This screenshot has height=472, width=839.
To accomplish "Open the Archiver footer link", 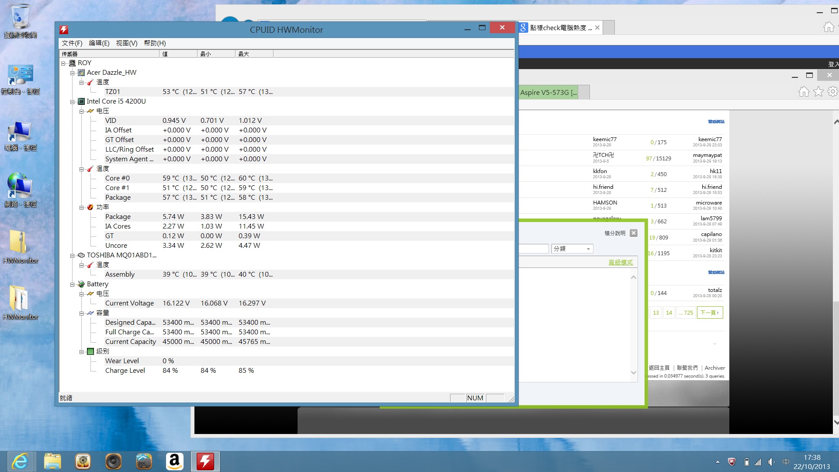I will 714,368.
